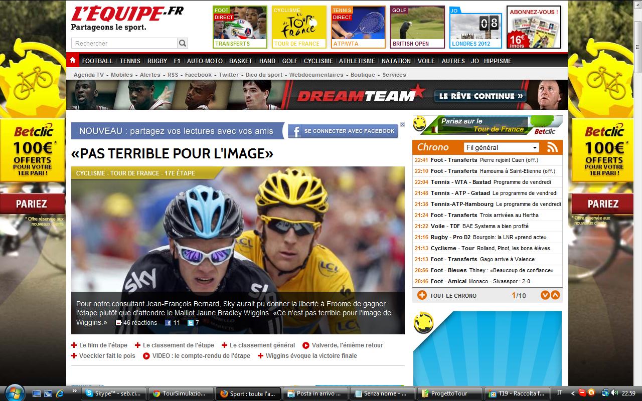642x401 pixels.
Task: Click the Chrono up arrow button
Action: (555, 295)
